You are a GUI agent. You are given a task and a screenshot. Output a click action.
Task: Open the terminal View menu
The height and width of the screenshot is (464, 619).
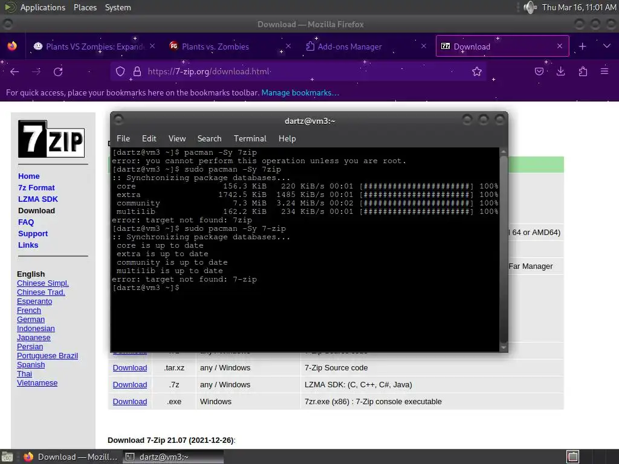(x=177, y=138)
